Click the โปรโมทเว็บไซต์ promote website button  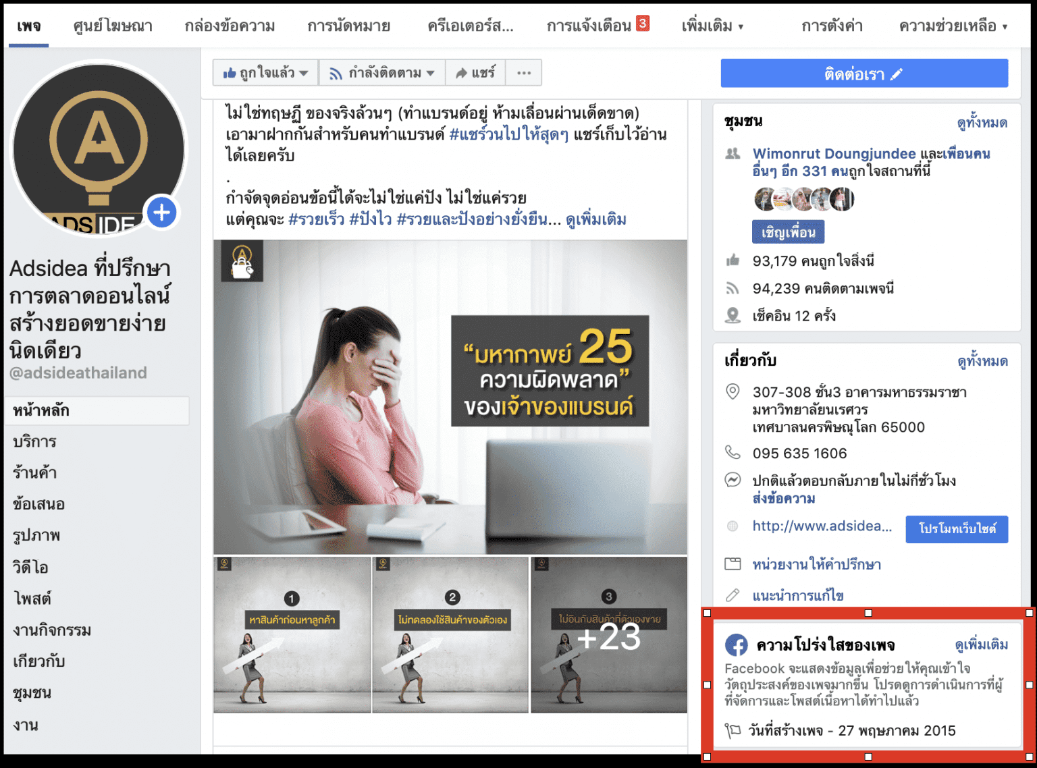(x=957, y=529)
